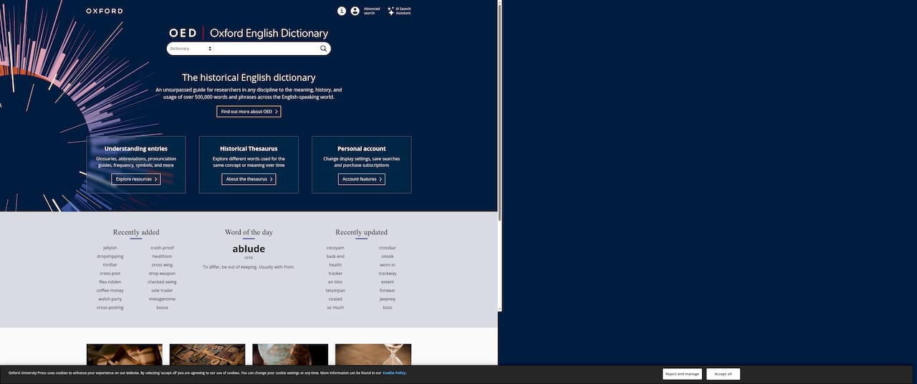The height and width of the screenshot is (384, 917).
Task: Open recently updated word forwear
Action: pyautogui.click(x=388, y=291)
